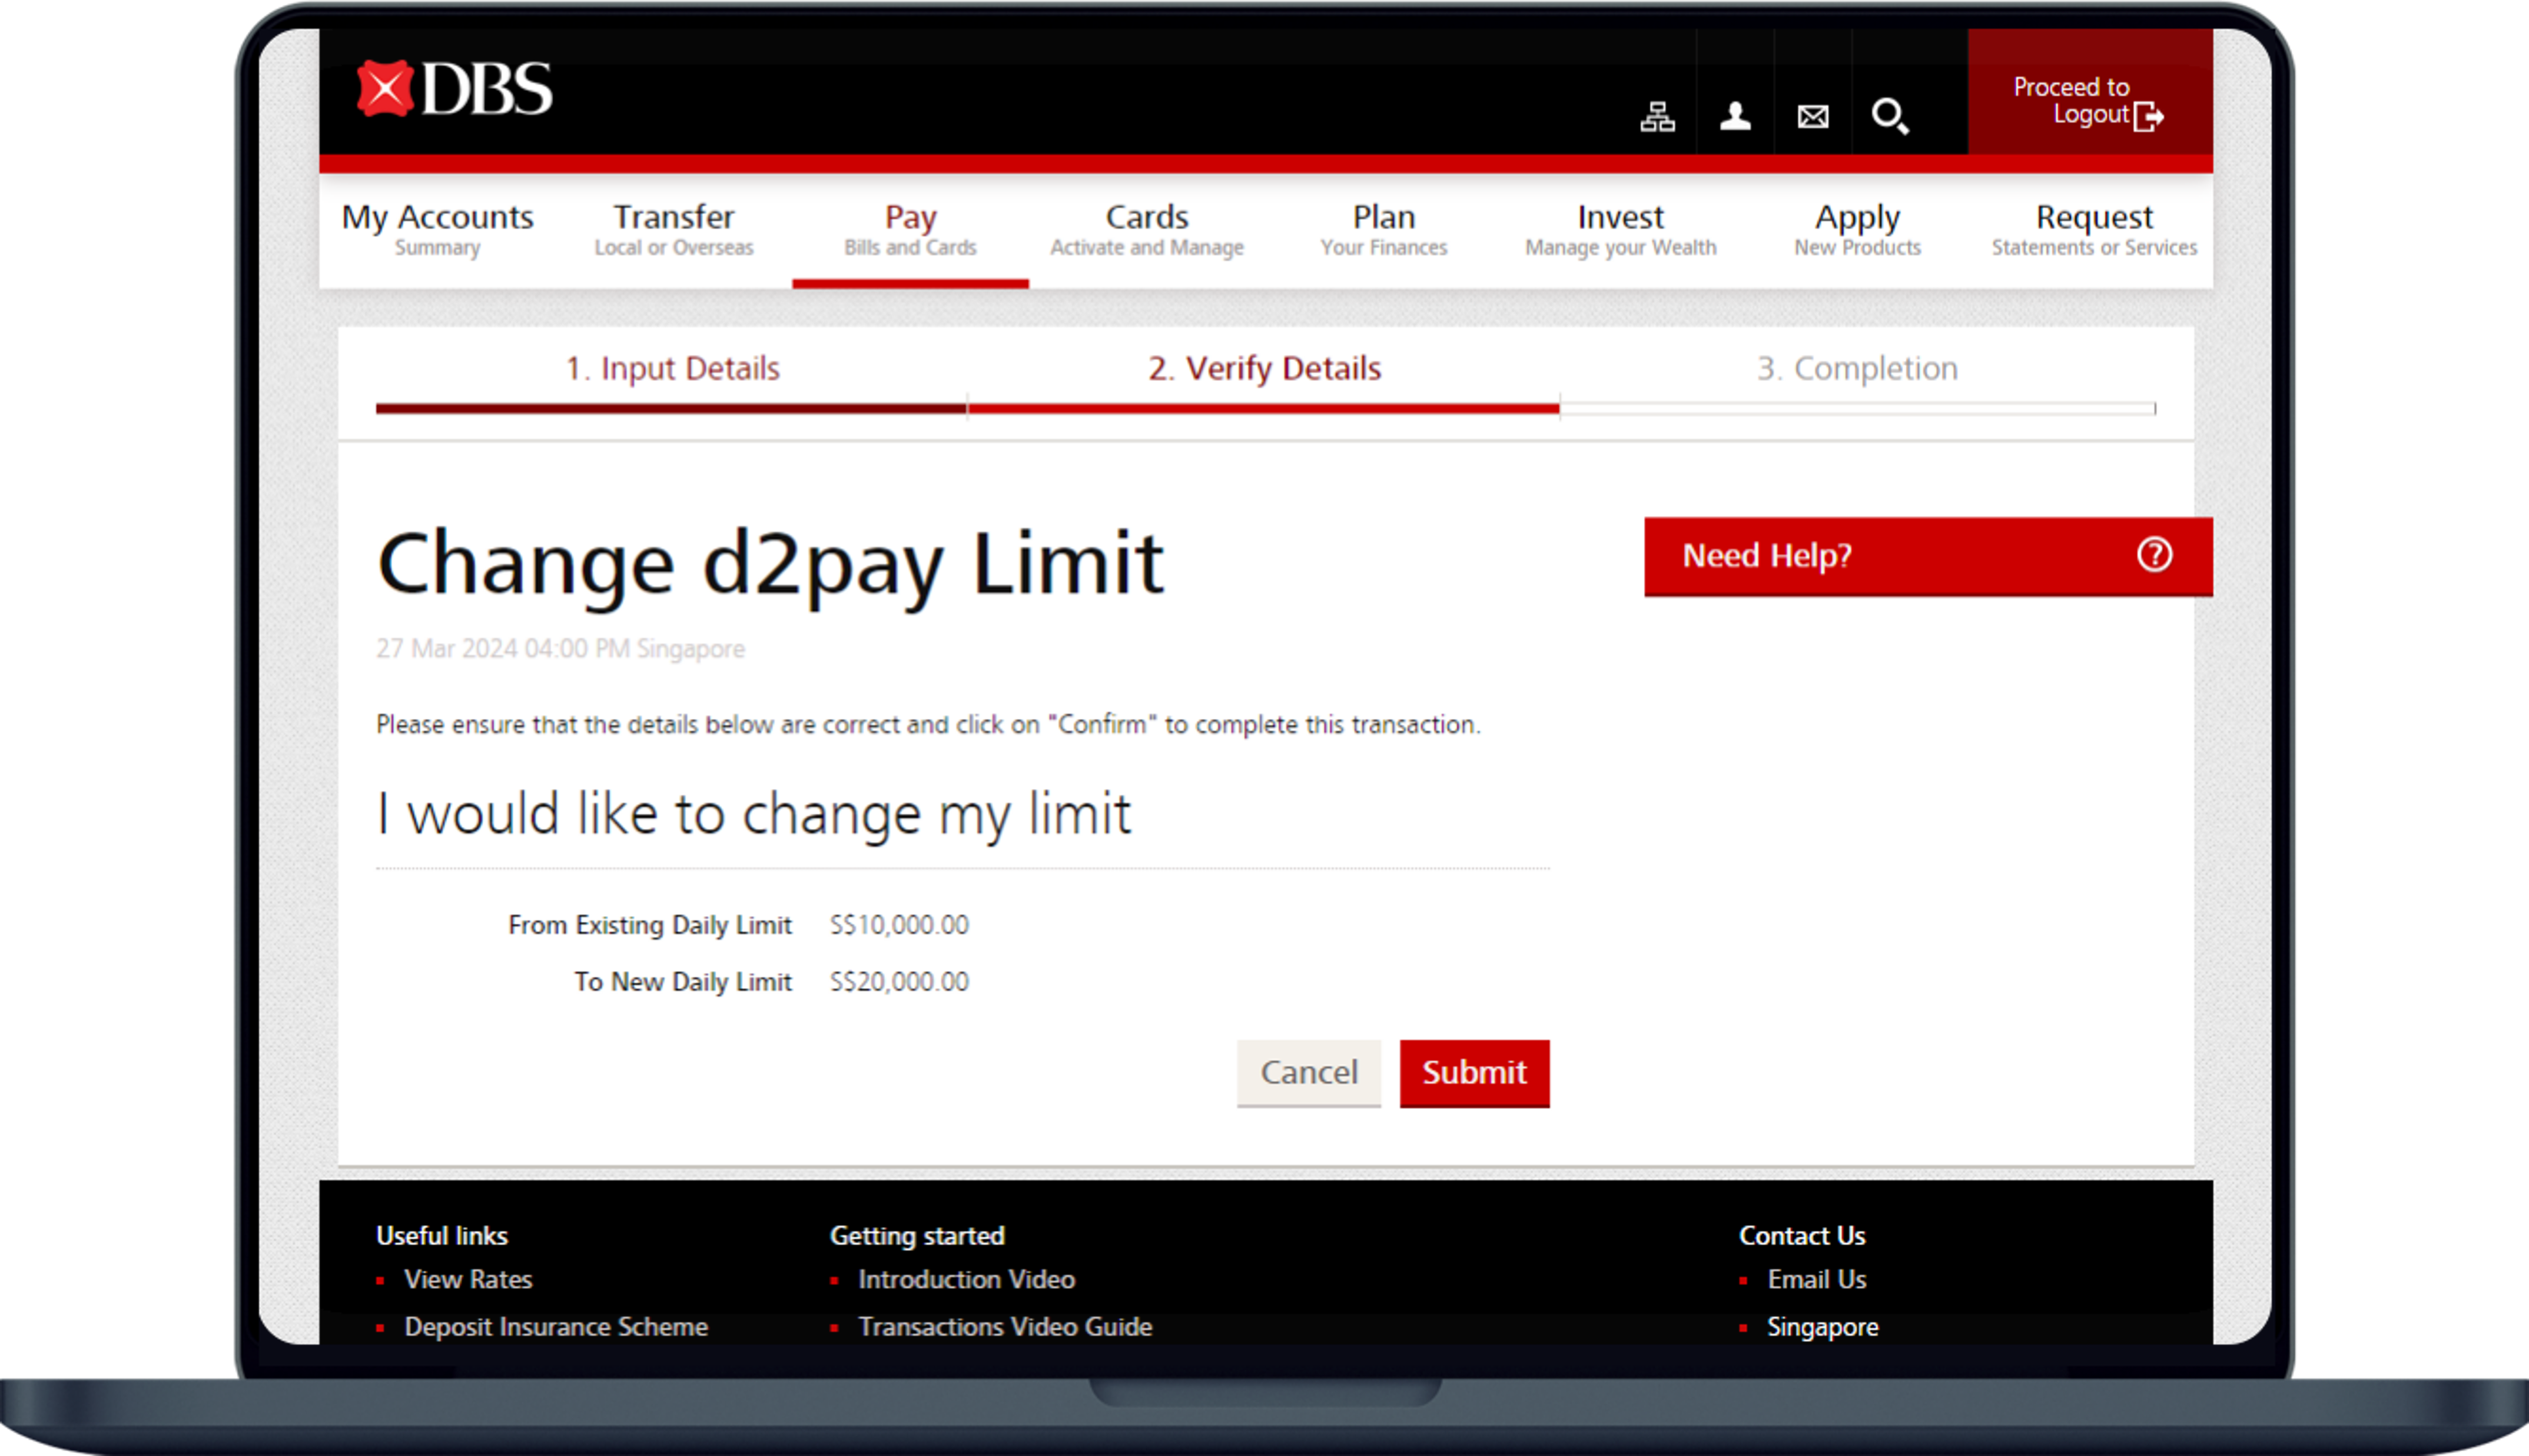Screen dimensions: 2529x1456
Task: Open Email Us footer link
Action: point(1816,1279)
